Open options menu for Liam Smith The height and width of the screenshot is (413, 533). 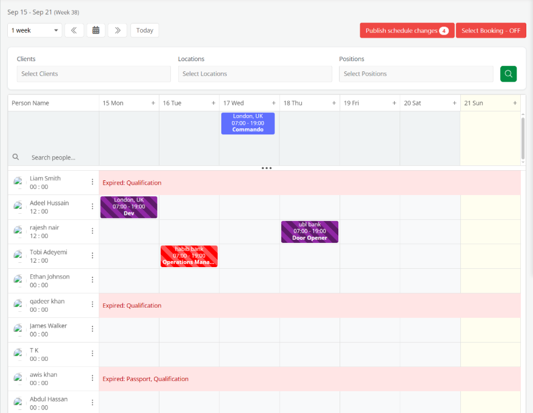coord(93,182)
